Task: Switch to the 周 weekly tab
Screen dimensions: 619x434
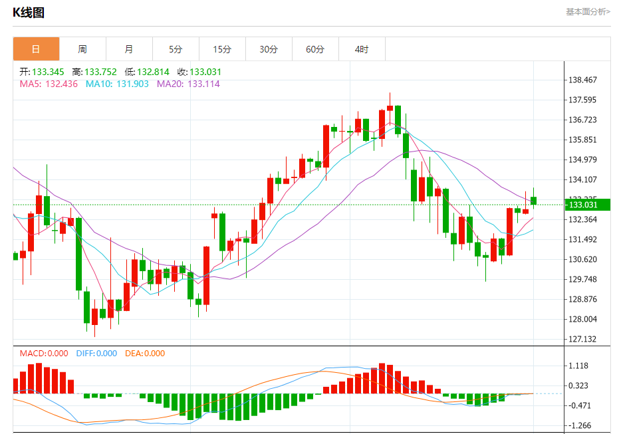Action: tap(82, 49)
